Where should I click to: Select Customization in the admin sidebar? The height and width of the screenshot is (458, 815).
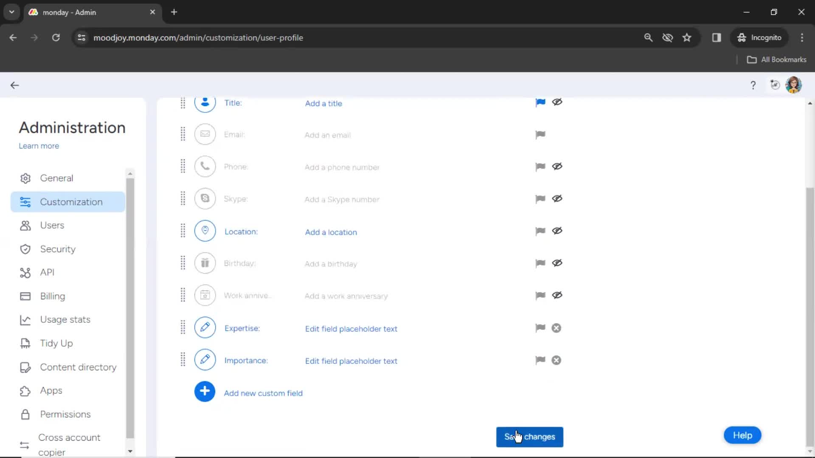[x=68, y=202]
